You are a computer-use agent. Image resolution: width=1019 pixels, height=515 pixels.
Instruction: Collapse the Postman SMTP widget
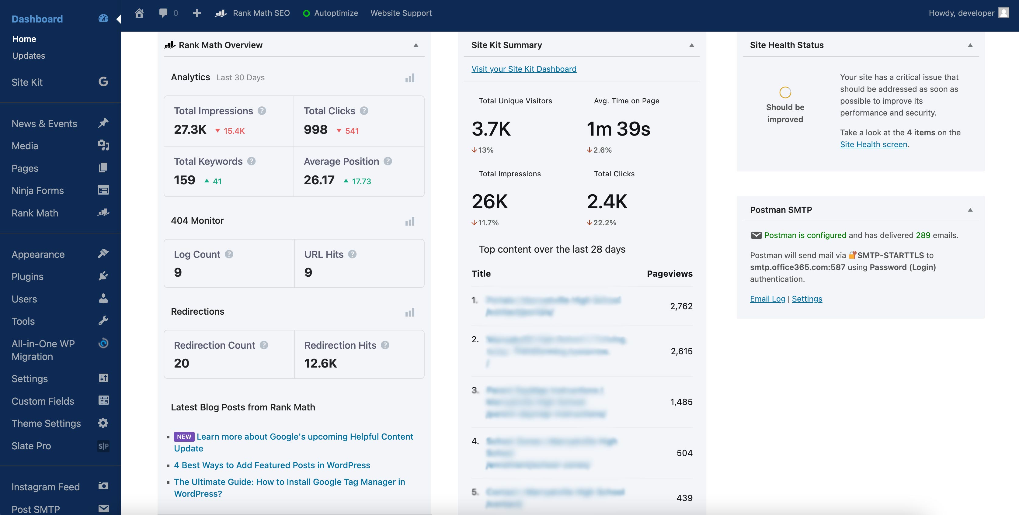(970, 210)
